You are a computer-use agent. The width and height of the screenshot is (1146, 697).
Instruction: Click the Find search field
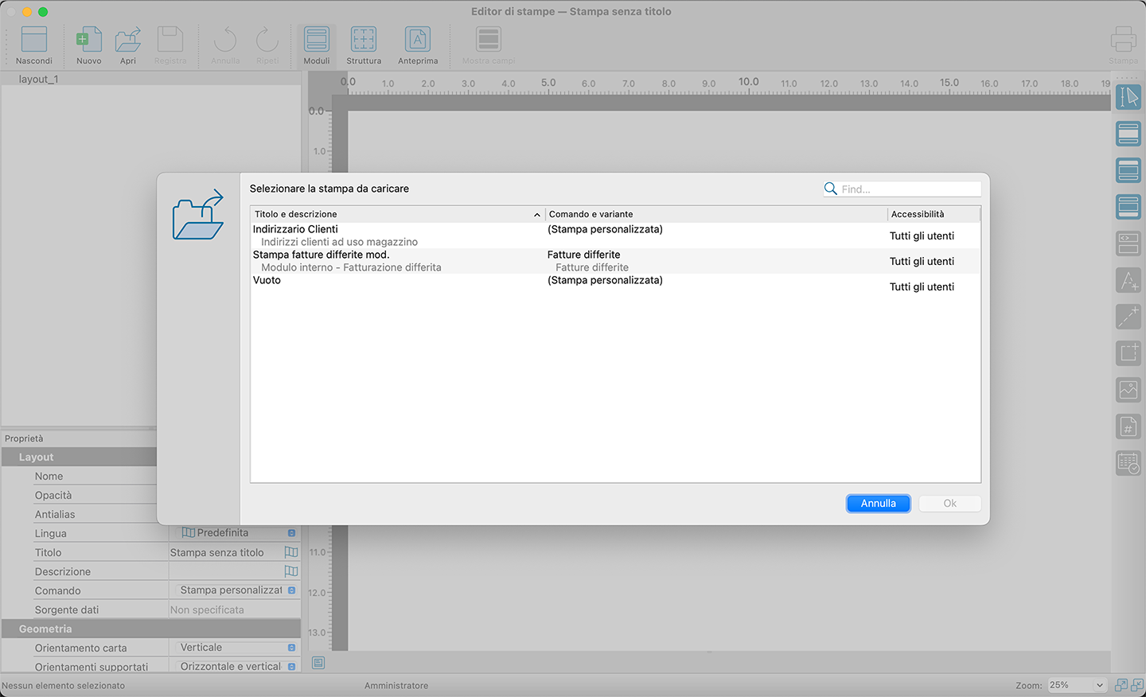[909, 189]
